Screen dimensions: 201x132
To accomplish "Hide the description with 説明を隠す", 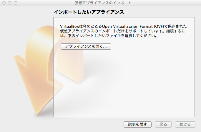I will click(x=137, y=124).
